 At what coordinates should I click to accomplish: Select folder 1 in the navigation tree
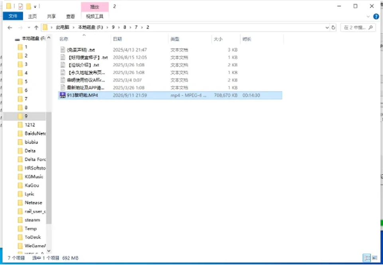[x=26, y=47]
